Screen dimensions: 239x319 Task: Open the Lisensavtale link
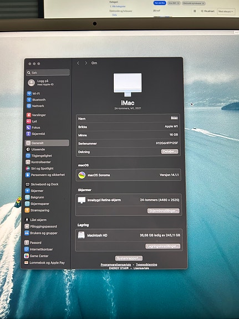141,268
